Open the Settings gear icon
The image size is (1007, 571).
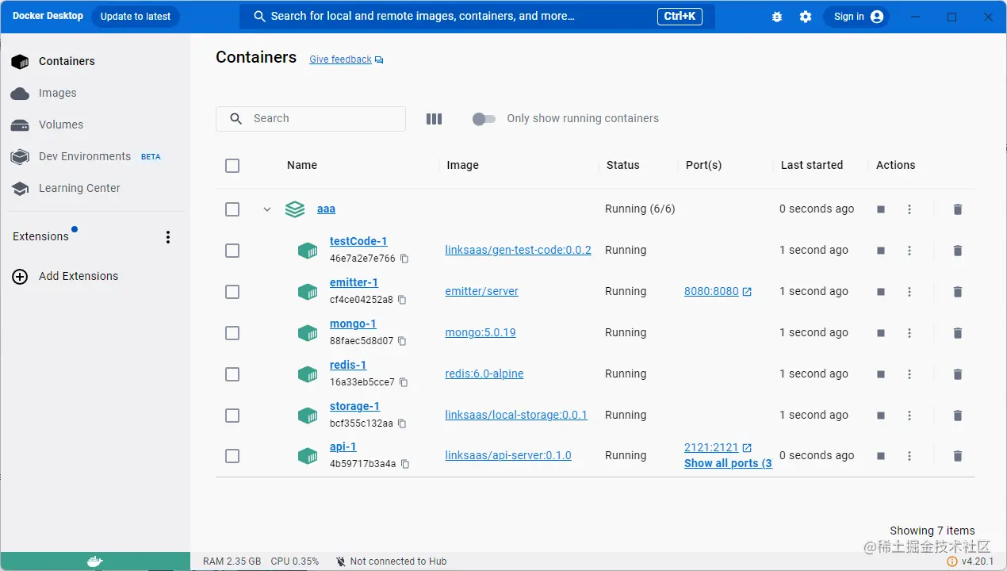point(806,17)
